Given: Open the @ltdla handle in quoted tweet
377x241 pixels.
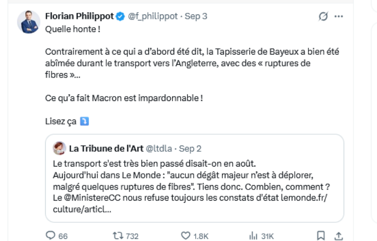Looking at the screenshot, I should [x=159, y=149].
